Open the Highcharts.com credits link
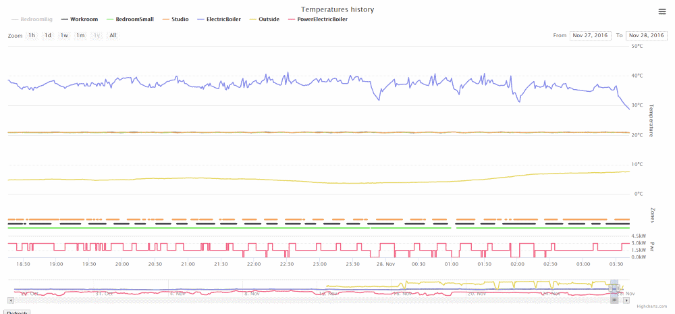This screenshot has height=314, width=675. click(x=652, y=307)
